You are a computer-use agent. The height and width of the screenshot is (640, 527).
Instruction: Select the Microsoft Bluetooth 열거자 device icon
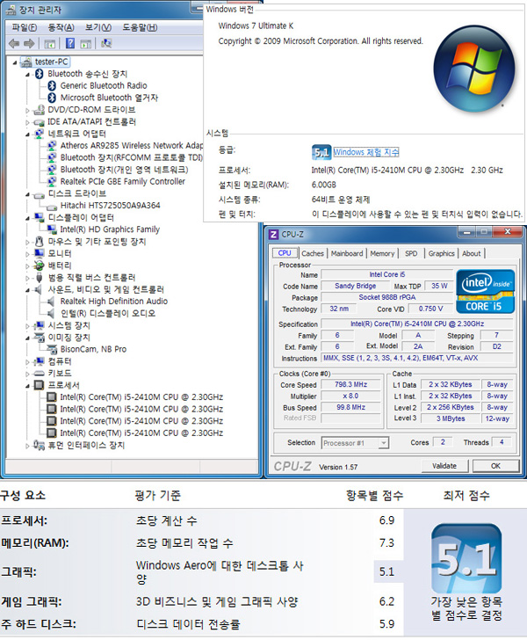click(52, 98)
